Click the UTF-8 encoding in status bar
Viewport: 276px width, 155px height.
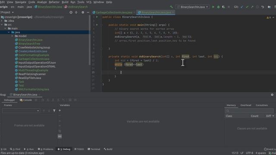[249, 153]
